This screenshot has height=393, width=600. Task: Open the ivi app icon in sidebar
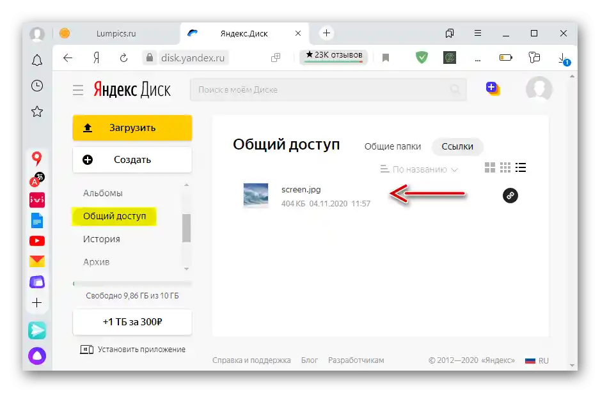point(37,200)
